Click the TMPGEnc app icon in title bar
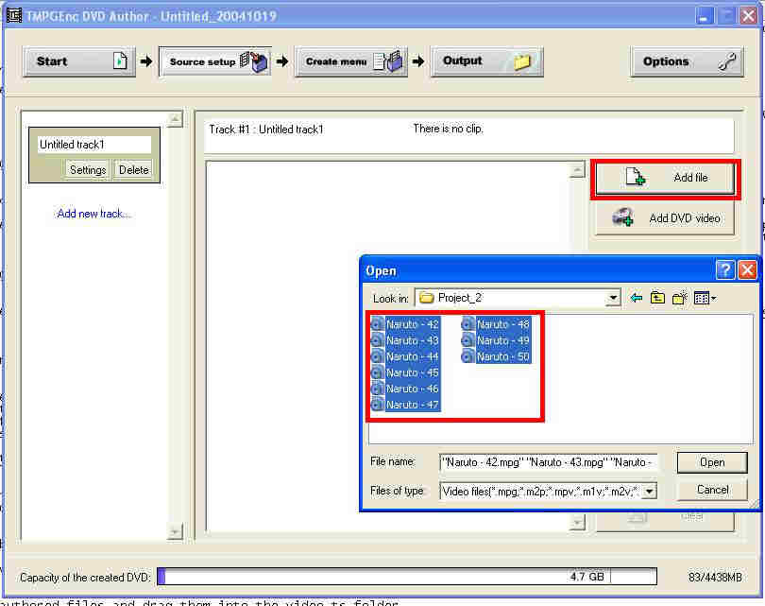 tap(13, 16)
